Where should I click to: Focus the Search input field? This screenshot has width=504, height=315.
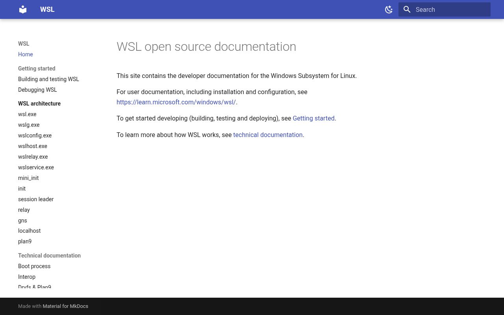(445, 9)
